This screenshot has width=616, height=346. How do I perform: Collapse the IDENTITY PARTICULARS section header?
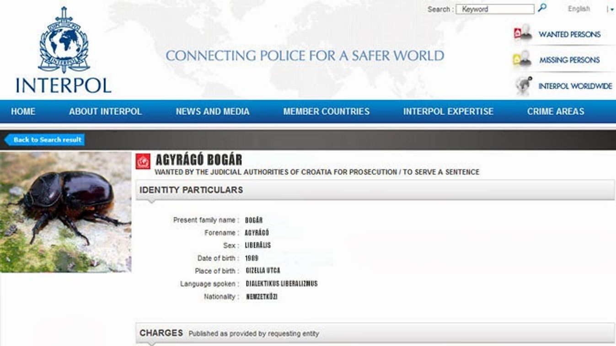click(x=375, y=190)
